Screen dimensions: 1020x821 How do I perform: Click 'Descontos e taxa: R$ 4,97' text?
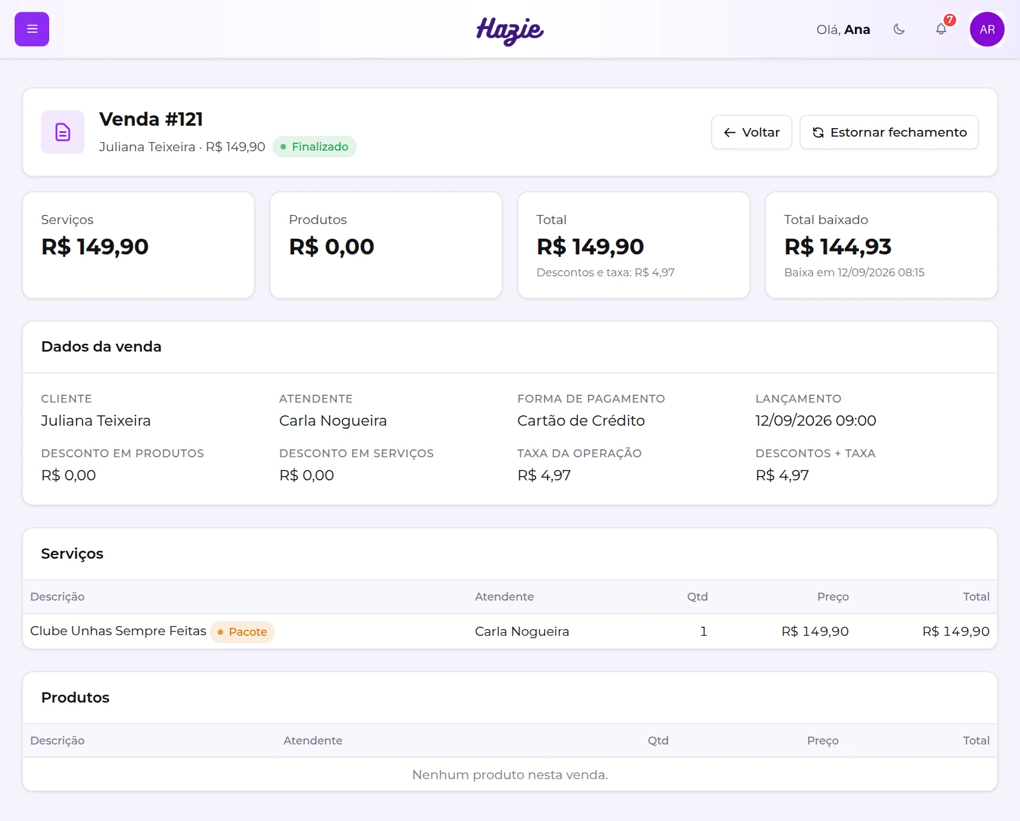[605, 273]
